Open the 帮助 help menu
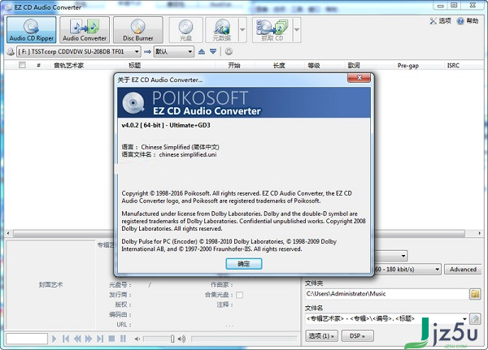Image resolution: width=488 pixels, height=350 pixels. point(468,21)
